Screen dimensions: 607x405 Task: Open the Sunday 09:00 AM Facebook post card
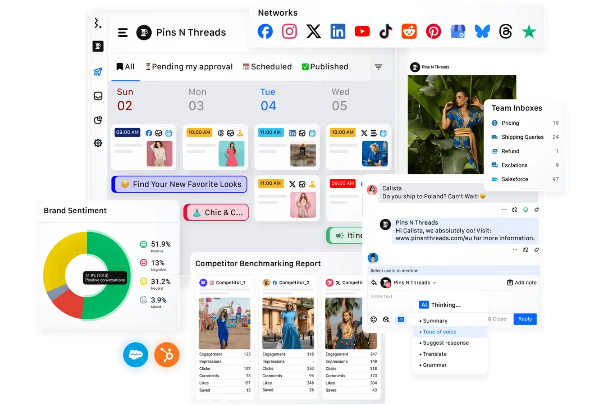(144, 147)
